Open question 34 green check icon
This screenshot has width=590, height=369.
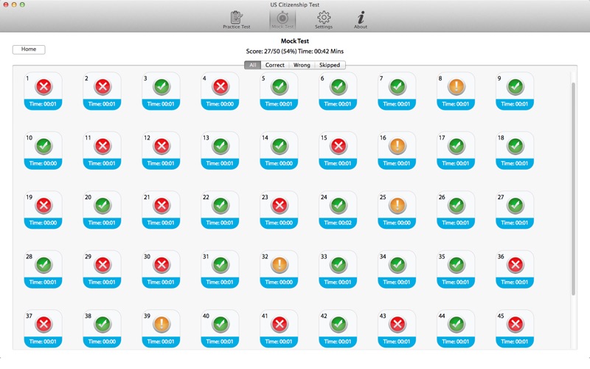pyautogui.click(x=398, y=265)
